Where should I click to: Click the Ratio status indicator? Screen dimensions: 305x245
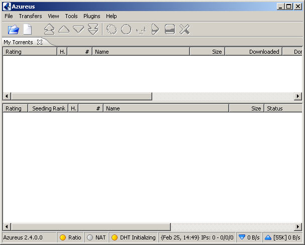(x=70, y=237)
